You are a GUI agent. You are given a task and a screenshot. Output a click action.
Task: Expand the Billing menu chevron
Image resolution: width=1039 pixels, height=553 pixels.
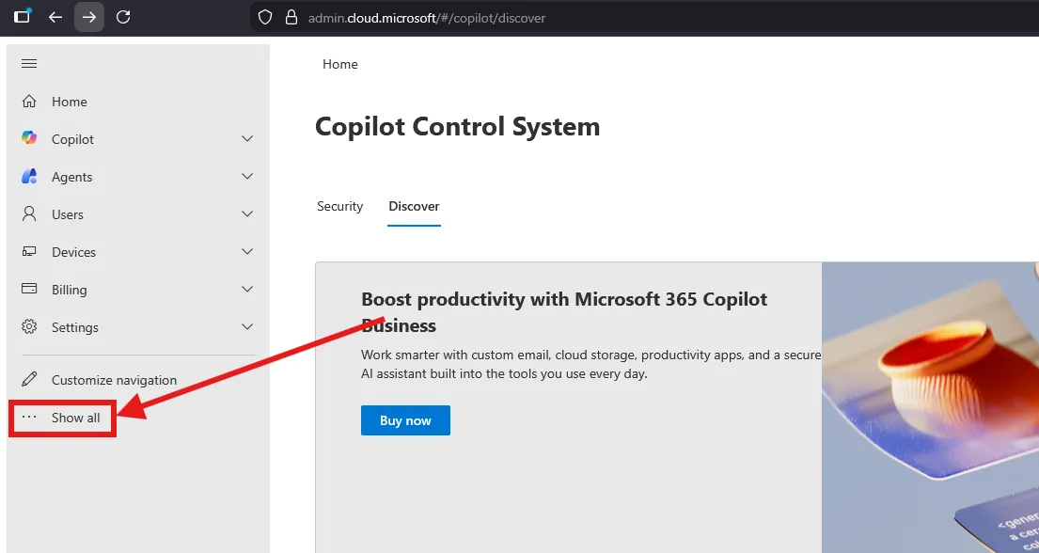click(247, 289)
